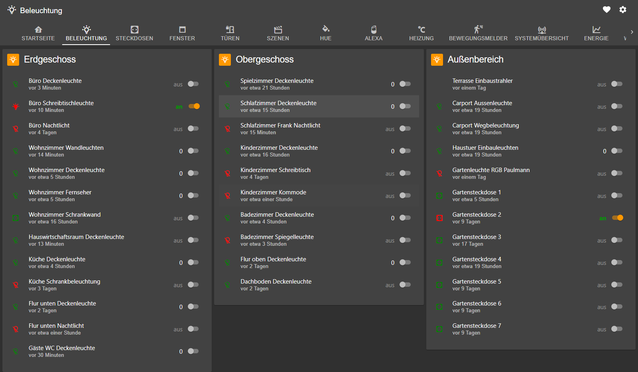Click Gartensteckdose 6 label
Viewport: 638px width, 372px height.
[477, 303]
